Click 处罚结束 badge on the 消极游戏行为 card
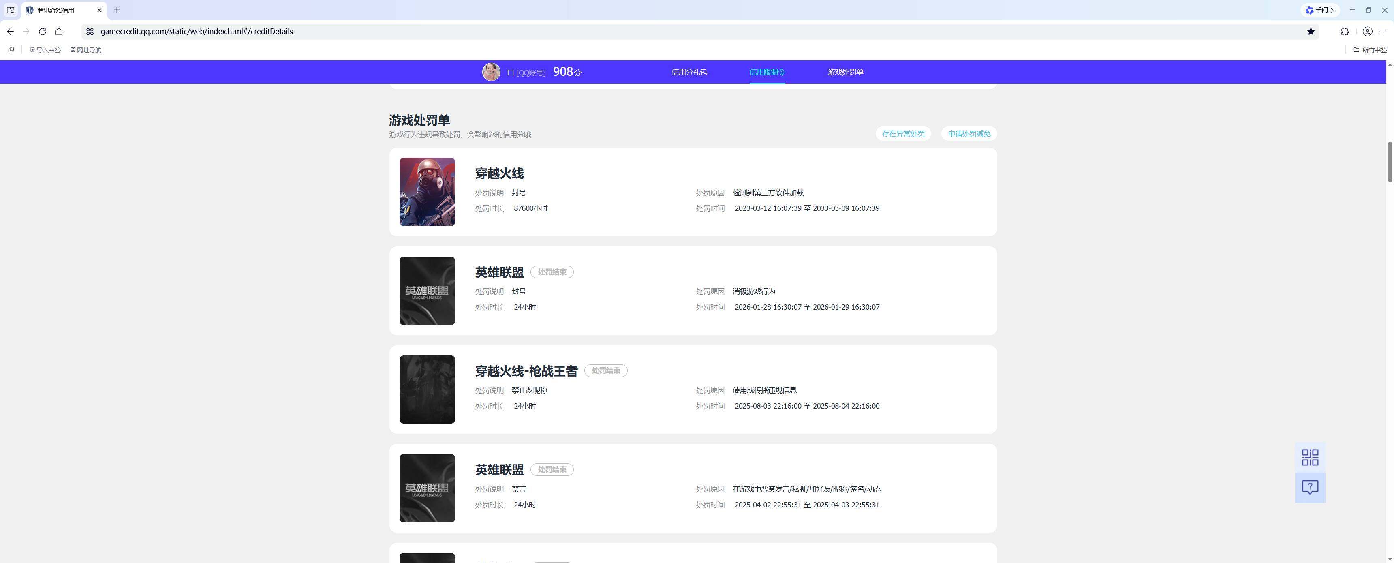Screen dimensions: 1394x563 (x=552, y=272)
